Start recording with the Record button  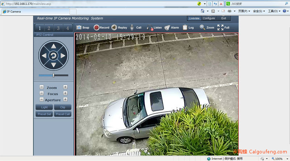(101, 28)
